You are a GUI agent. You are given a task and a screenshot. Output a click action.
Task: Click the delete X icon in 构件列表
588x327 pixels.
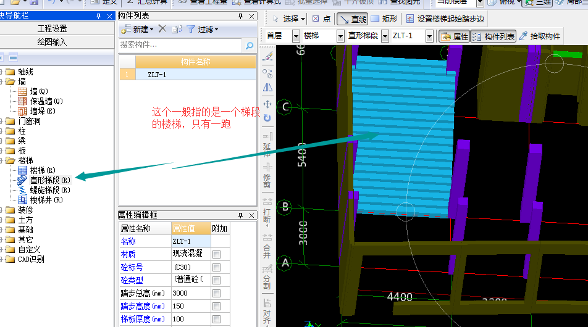(162, 29)
